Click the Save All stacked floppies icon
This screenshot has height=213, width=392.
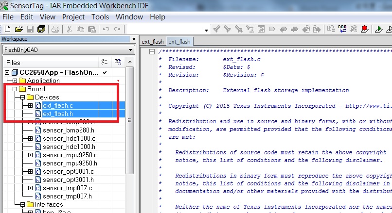pos(41,29)
